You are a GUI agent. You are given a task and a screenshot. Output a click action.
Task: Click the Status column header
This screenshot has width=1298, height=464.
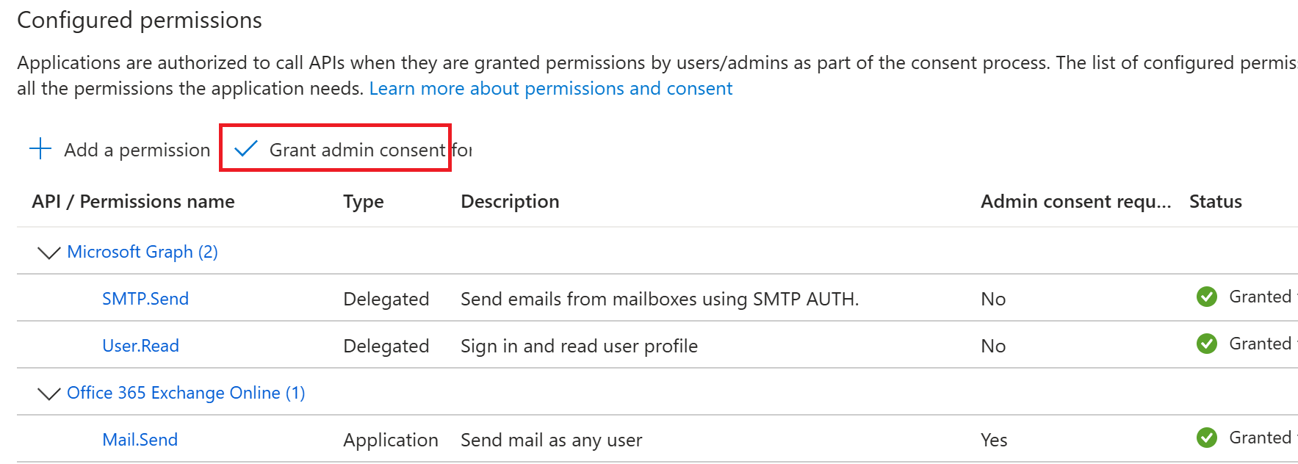click(x=1216, y=201)
